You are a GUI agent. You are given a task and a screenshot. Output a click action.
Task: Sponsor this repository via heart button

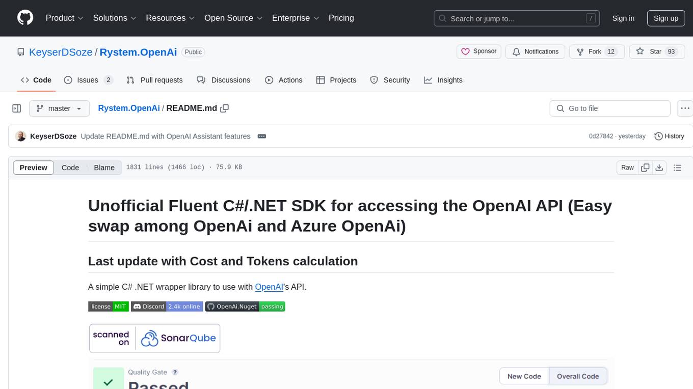(x=479, y=51)
